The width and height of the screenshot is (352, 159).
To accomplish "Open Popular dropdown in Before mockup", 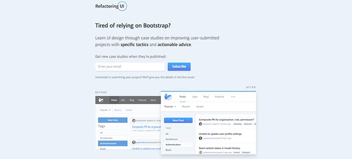I will pyautogui.click(x=105, y=110).
